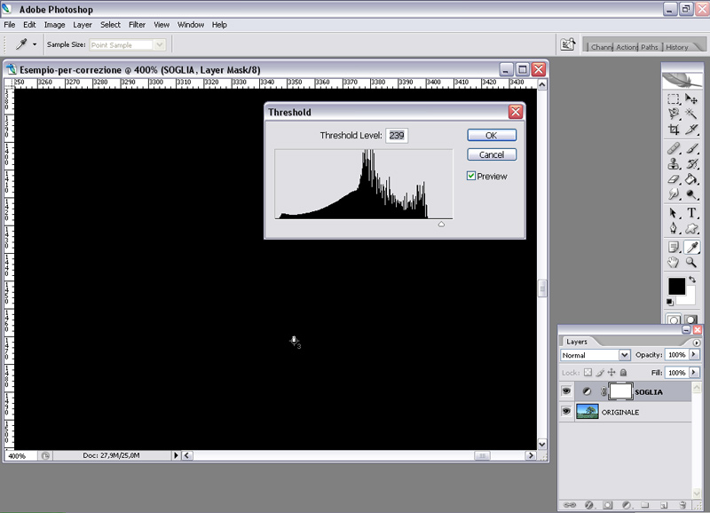Open the Filter menu
The width and height of the screenshot is (710, 513).
(137, 25)
